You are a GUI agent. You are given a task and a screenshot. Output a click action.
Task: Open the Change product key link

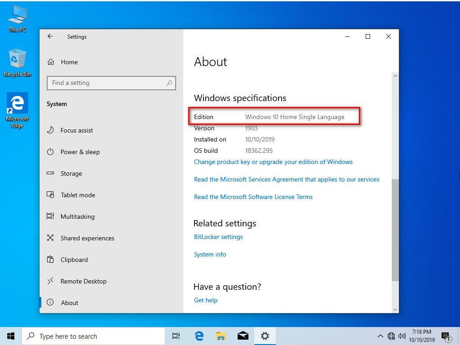coord(273,162)
